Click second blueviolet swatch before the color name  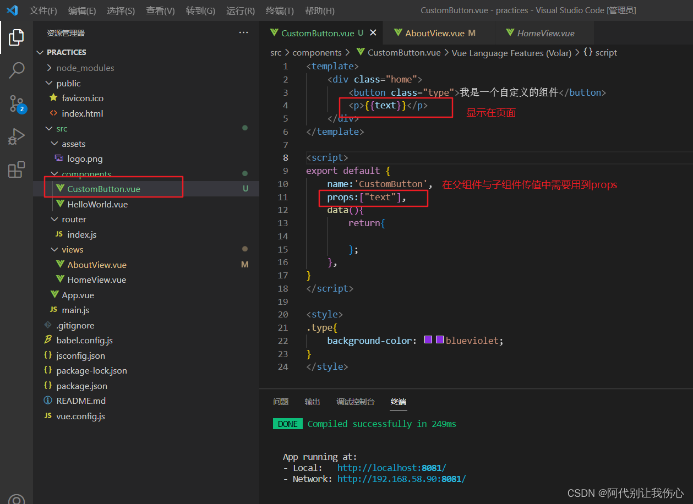coord(440,340)
